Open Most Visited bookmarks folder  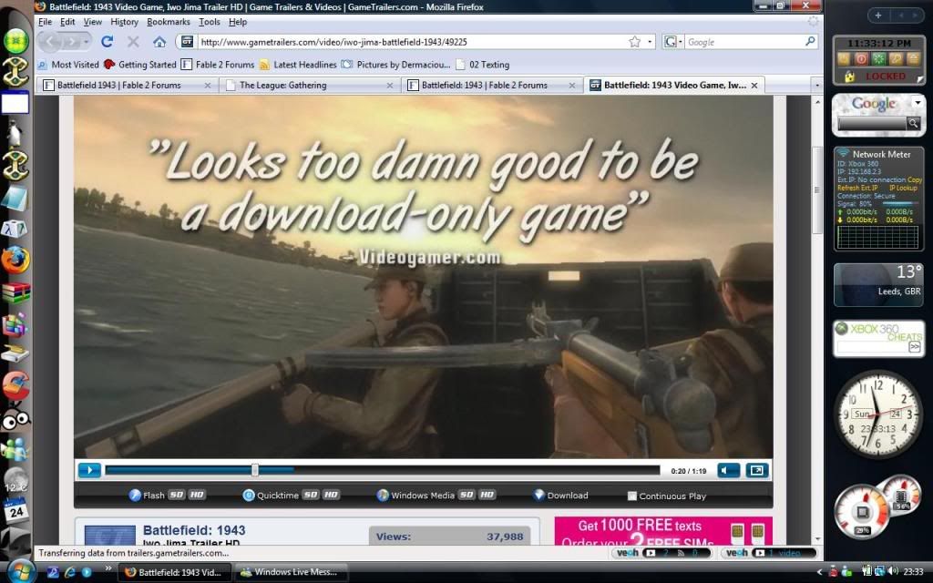pyautogui.click(x=68, y=65)
